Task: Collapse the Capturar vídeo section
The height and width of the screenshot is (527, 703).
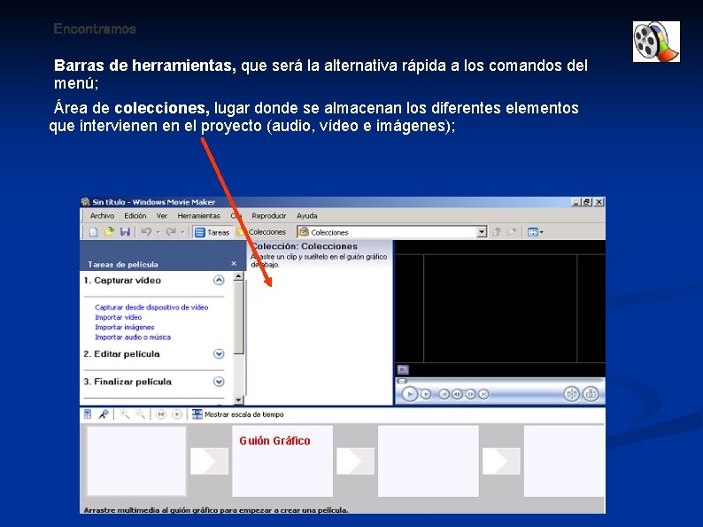Action: tap(219, 280)
